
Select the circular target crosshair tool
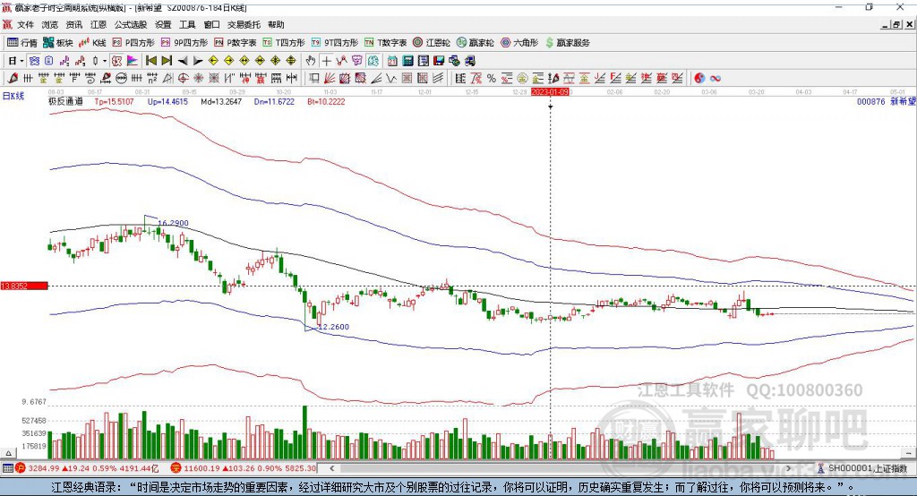pos(183,78)
